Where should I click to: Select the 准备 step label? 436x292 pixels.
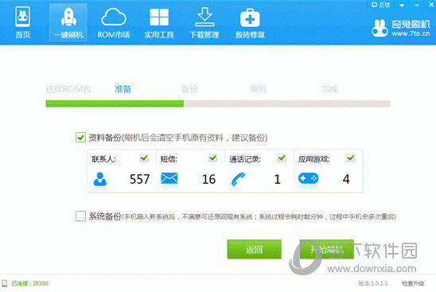[123, 89]
